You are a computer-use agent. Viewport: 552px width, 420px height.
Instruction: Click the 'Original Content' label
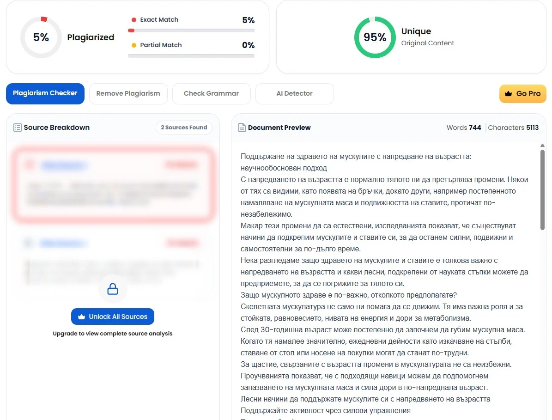428,43
